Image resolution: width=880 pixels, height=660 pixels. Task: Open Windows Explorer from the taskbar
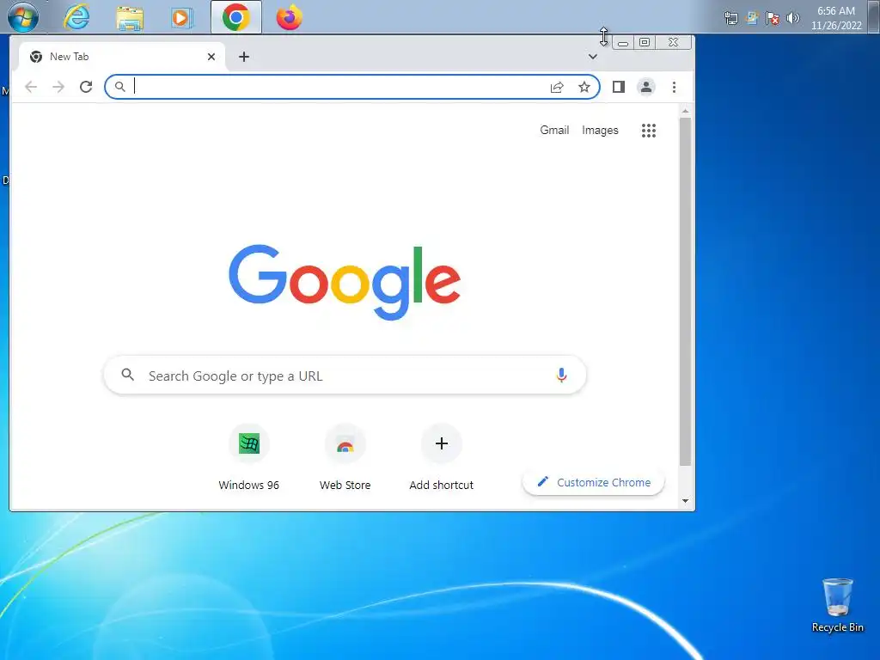[130, 17]
